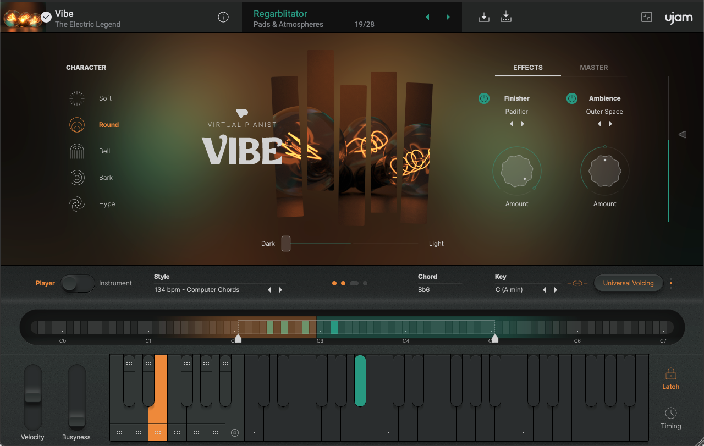Viewport: 704px width, 446px height.
Task: Select next Finisher mode arrow
Action: [522, 124]
